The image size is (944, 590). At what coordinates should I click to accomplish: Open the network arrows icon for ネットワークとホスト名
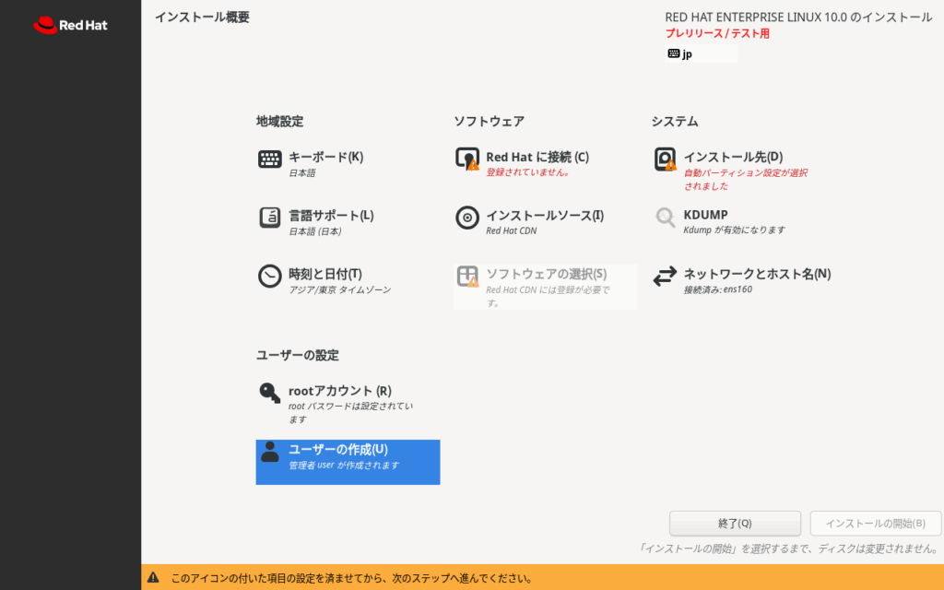coord(665,277)
